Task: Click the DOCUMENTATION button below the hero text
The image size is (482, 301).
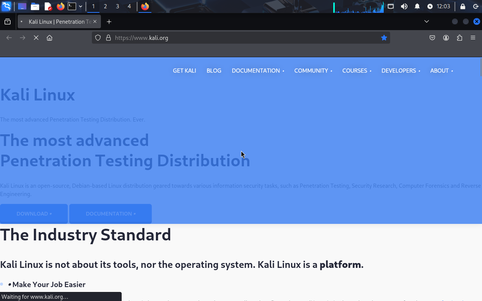Action: coord(111,214)
